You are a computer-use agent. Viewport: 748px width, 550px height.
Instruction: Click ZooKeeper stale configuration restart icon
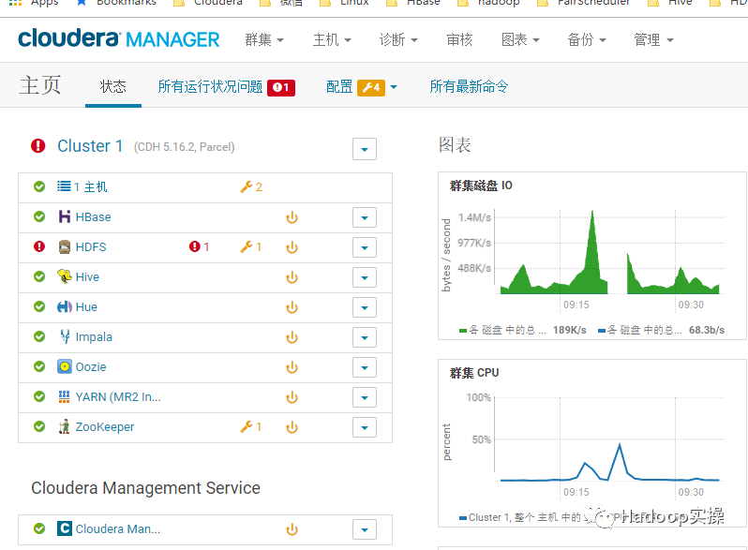(292, 427)
